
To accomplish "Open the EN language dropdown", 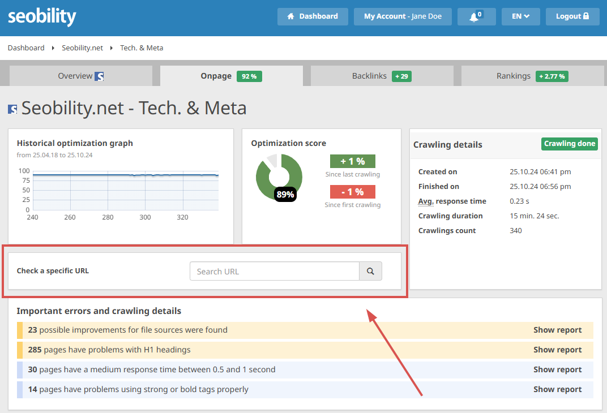I will pyautogui.click(x=521, y=16).
